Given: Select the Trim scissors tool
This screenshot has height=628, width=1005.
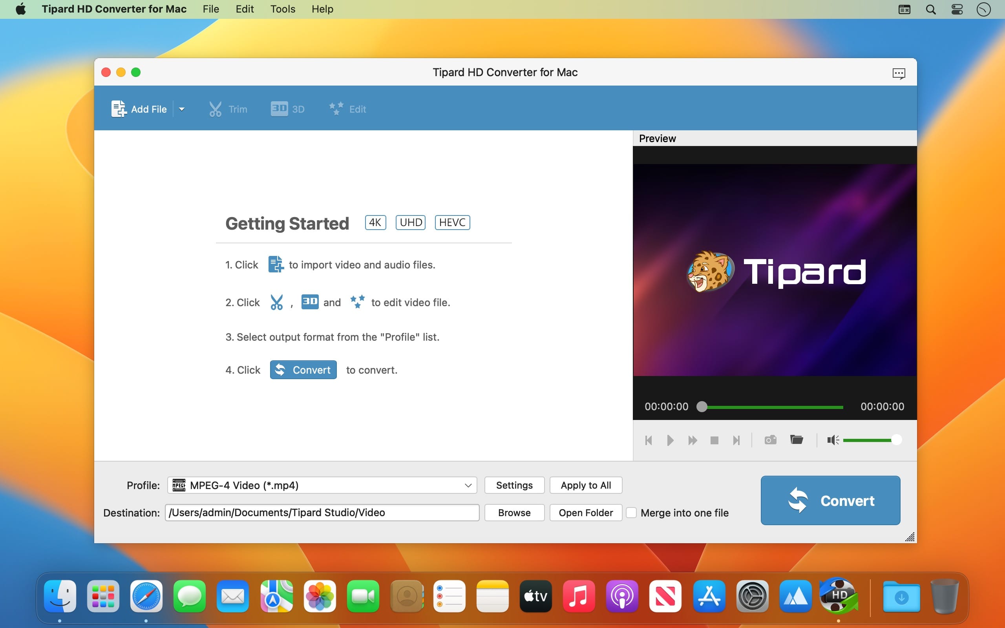Looking at the screenshot, I should pos(228,109).
